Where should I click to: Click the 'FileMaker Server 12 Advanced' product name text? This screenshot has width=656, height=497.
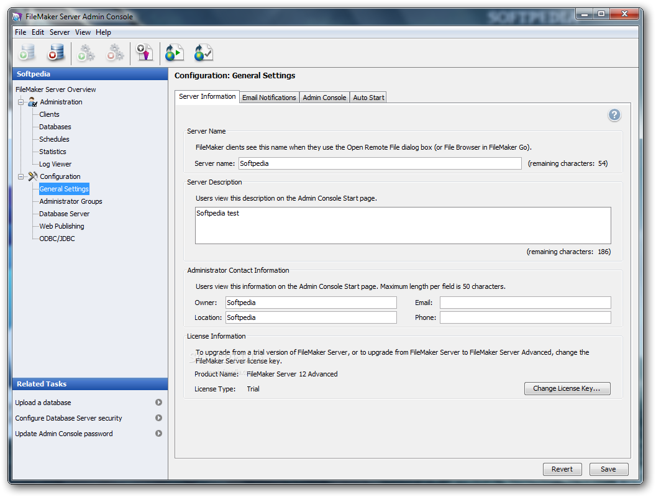[x=292, y=374]
